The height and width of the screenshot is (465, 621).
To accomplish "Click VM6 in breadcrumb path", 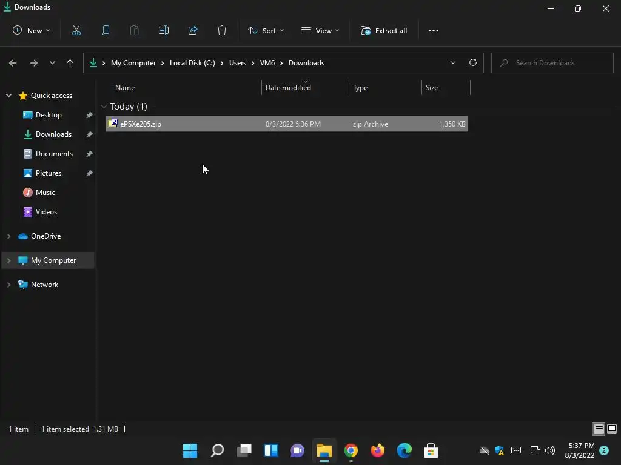I will 267,63.
